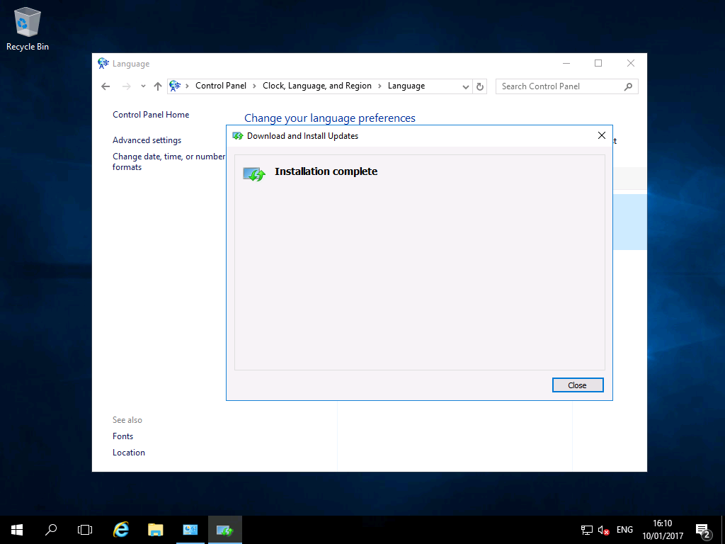The height and width of the screenshot is (544, 725).
Task: Click the Language window title bar icon
Action: [x=103, y=63]
